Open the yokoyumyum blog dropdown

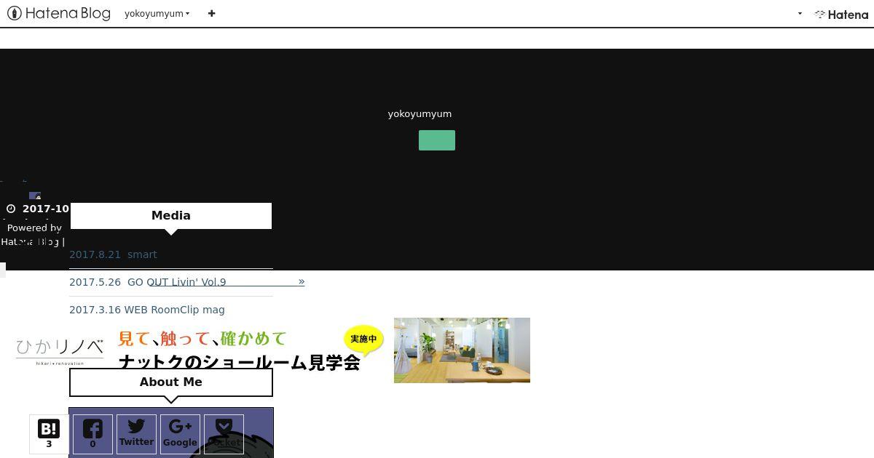pos(157,13)
